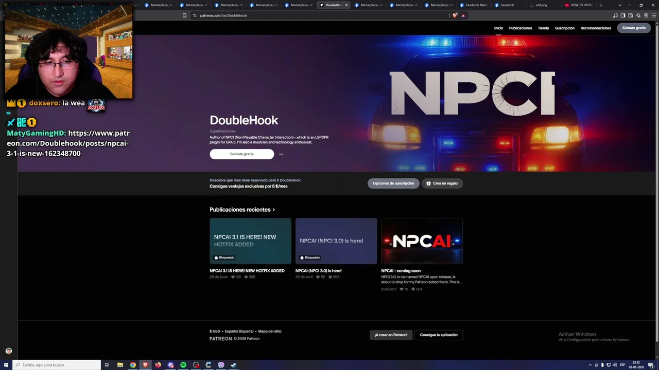The height and width of the screenshot is (370, 659).
Task: Toggle the browser sidebar panel icon
Action: tap(623, 15)
